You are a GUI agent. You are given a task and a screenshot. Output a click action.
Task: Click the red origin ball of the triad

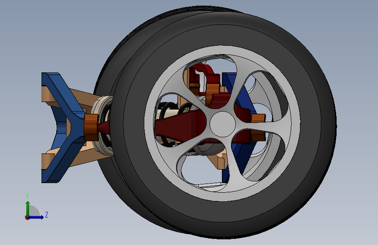[27, 218]
